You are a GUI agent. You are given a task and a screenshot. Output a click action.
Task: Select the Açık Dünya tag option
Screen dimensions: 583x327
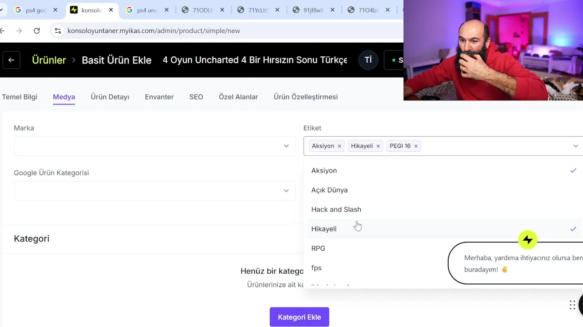pyautogui.click(x=444, y=190)
